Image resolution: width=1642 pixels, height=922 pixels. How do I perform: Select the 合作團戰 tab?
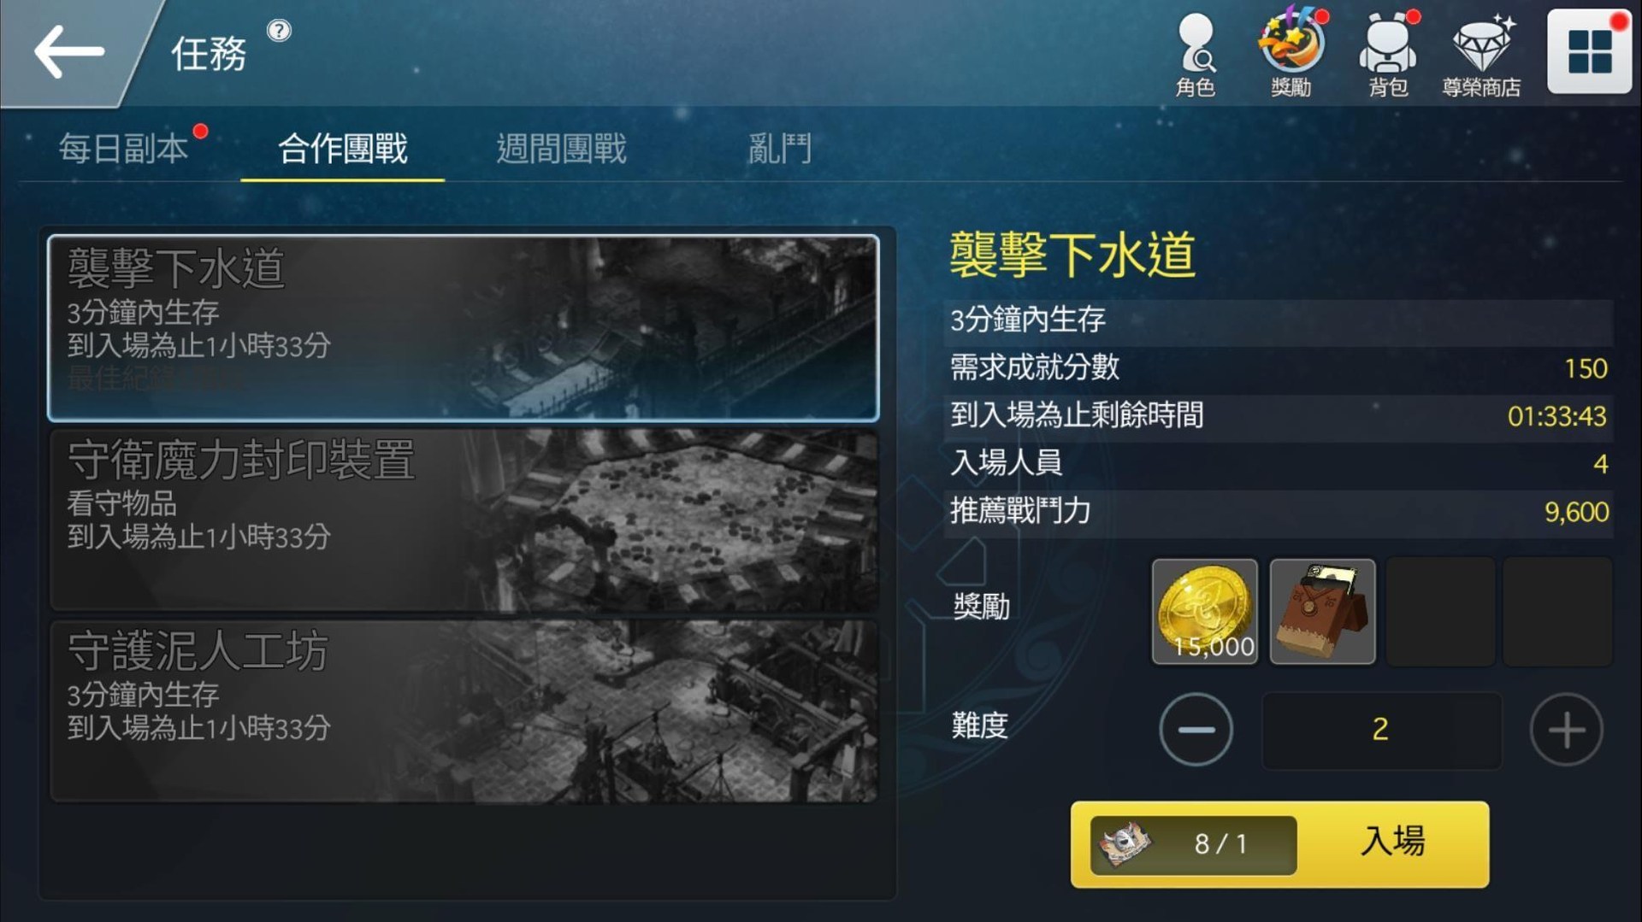click(x=343, y=149)
